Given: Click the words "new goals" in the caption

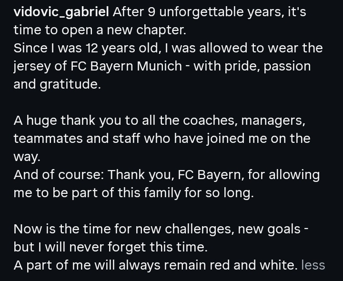Looking at the screenshot, I should tap(269, 229).
